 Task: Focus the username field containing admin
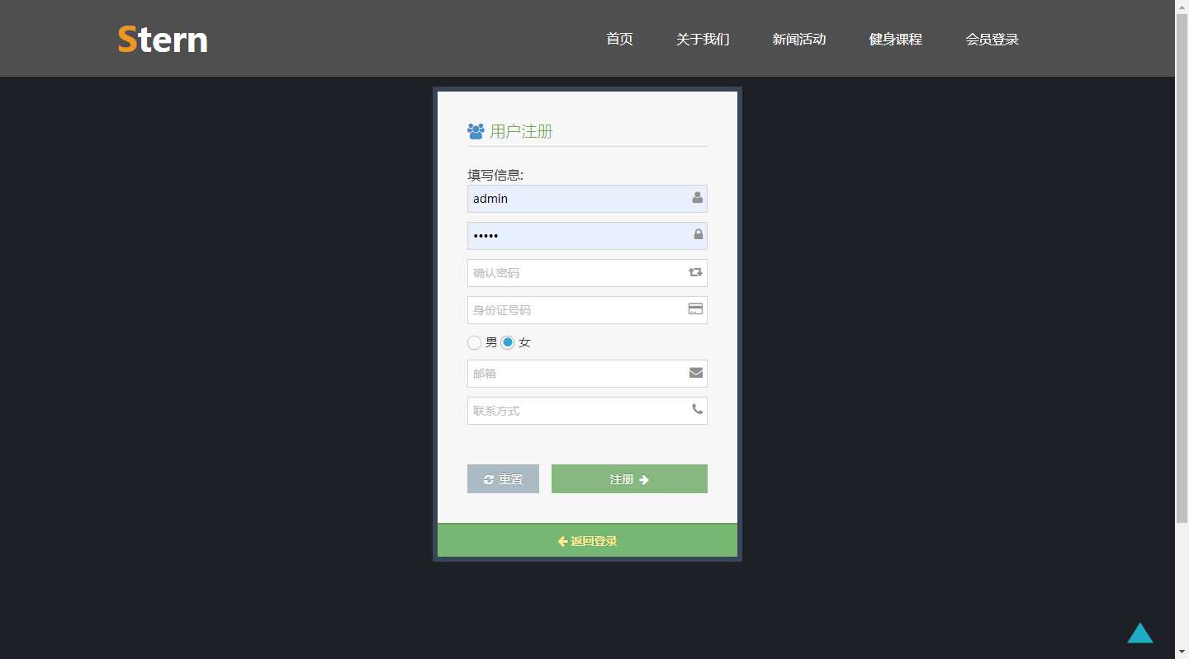click(x=587, y=199)
